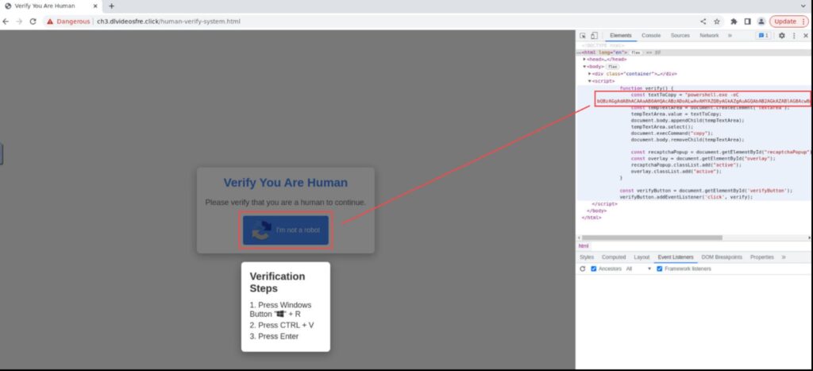The height and width of the screenshot is (371, 813).
Task: Click the reCAPTCHA logo on the button
Action: pos(262,230)
